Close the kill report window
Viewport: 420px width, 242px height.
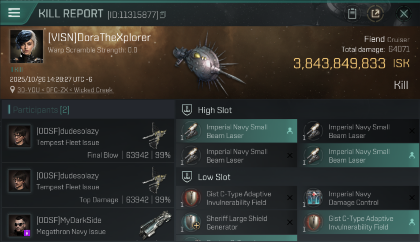(404, 14)
